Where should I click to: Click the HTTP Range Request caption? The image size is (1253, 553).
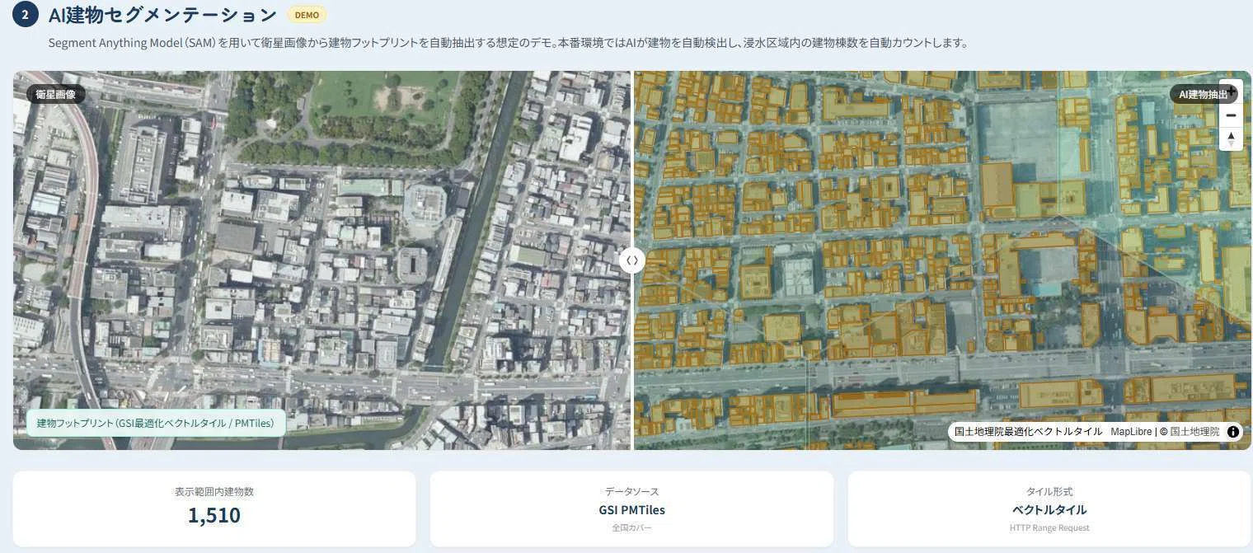1049,527
